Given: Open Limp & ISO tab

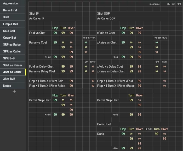Looking at the screenshot, I should click(x=10, y=24).
